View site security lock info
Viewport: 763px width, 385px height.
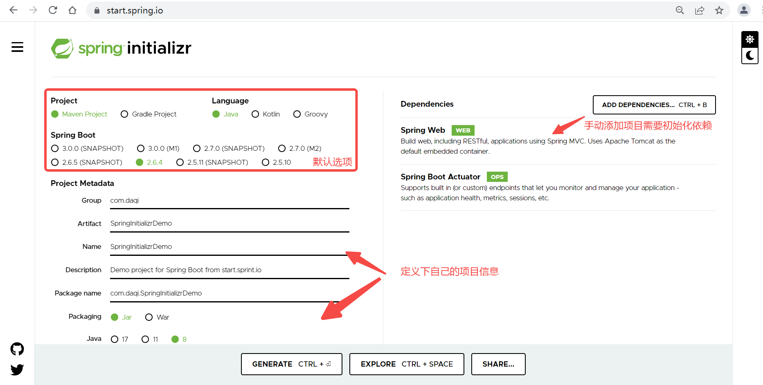coord(97,11)
